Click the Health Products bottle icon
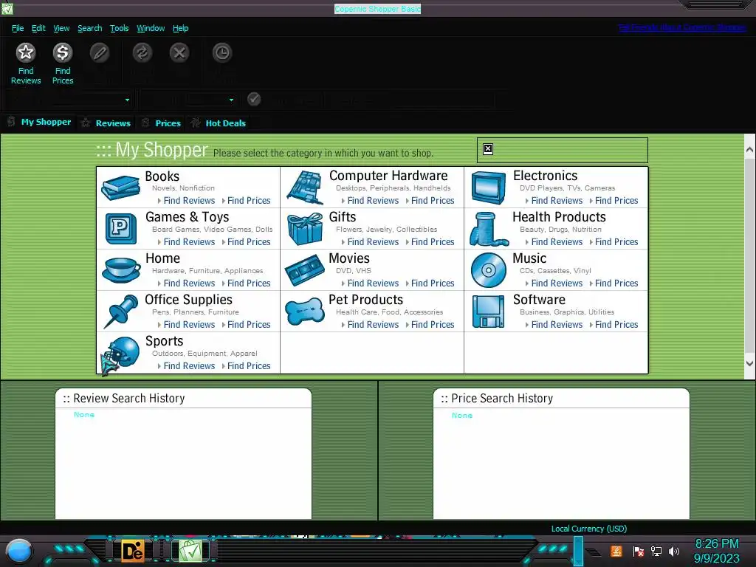Viewport: 756px width, 567px height. tap(489, 229)
